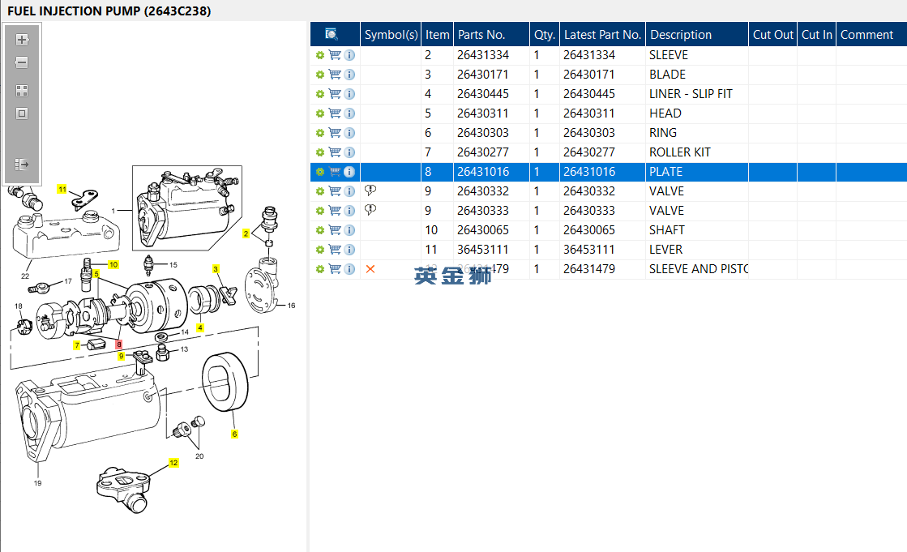Click Comment column header

(x=871, y=34)
